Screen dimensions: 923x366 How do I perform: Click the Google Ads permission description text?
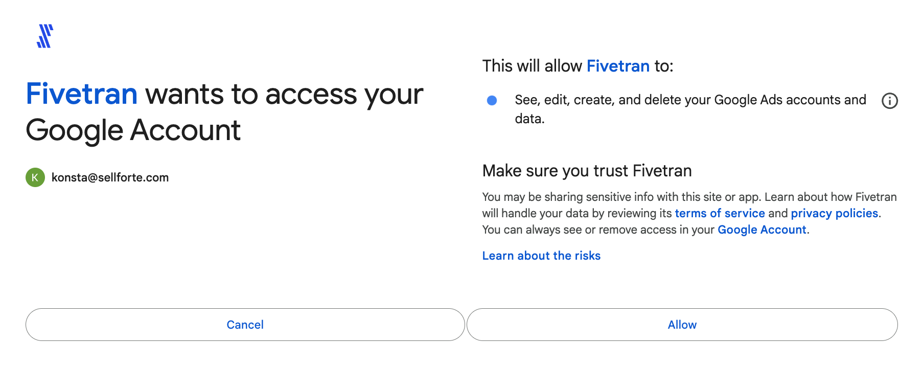pos(690,100)
